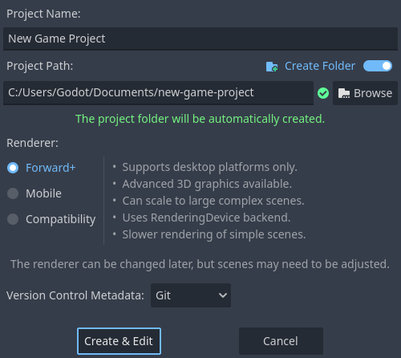Select the Forward+ renderer radio button
The image size is (401, 358).
pos(13,168)
